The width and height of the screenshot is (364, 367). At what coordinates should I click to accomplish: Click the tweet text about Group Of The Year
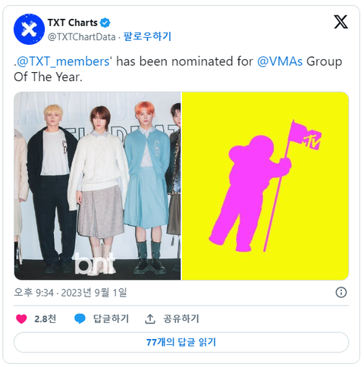coord(178,69)
